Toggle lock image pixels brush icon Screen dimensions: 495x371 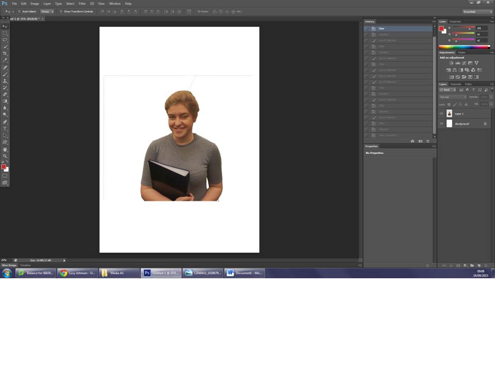point(455,105)
